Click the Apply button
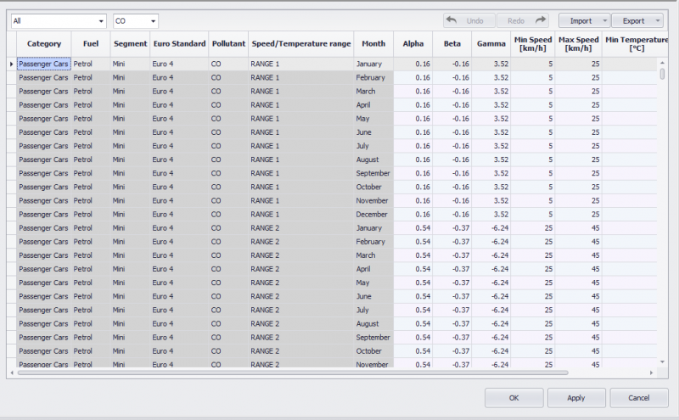 pyautogui.click(x=576, y=397)
